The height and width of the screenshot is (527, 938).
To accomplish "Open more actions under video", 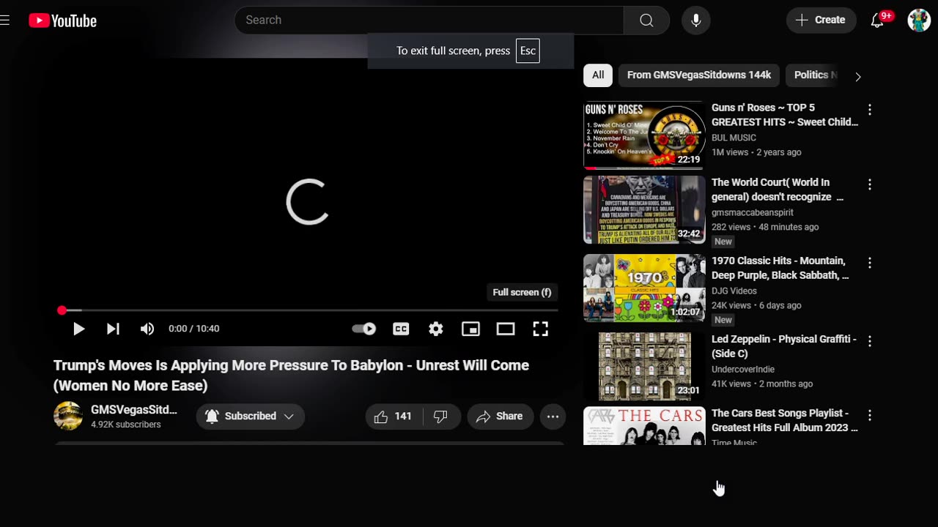I will [553, 416].
